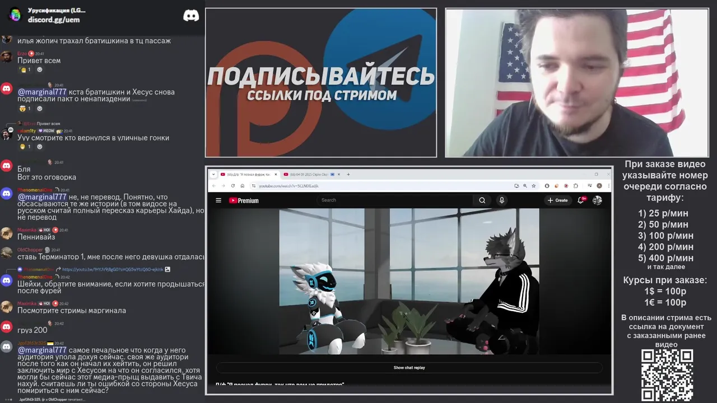The image size is (717, 403).
Task: Click the browser address bar URL
Action: (288, 186)
